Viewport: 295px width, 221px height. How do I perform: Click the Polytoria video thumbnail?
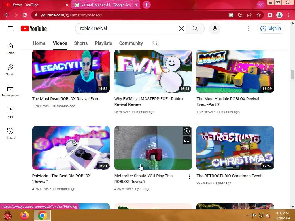(x=71, y=148)
